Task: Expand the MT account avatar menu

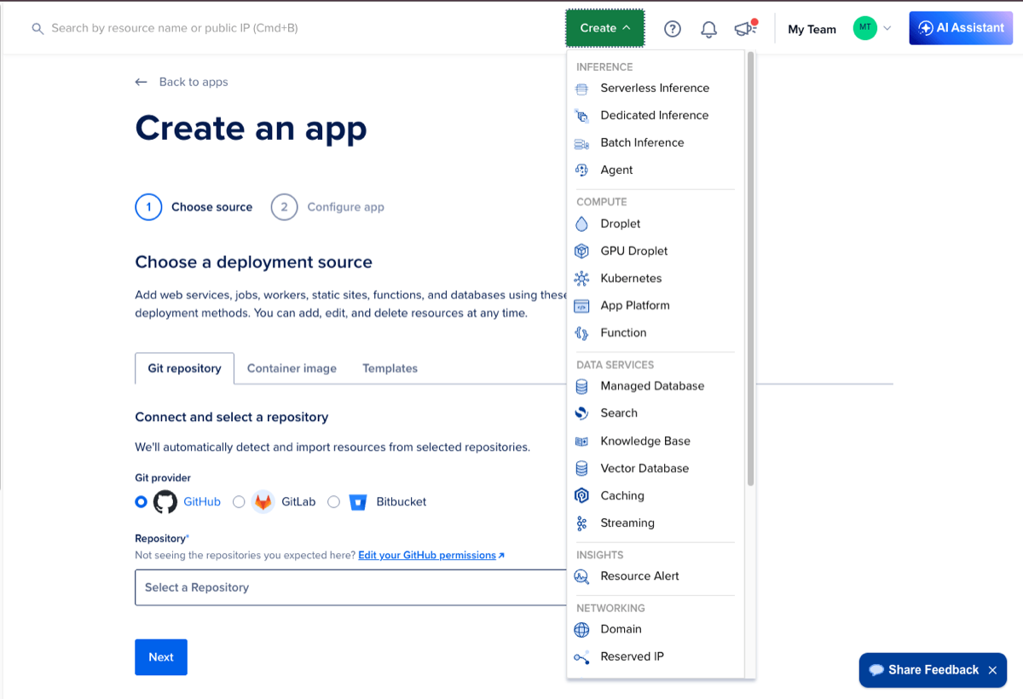Action: (872, 28)
